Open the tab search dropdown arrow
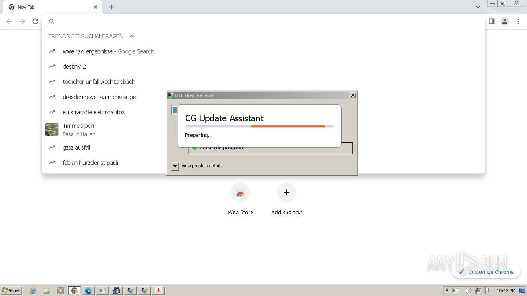 point(478,7)
